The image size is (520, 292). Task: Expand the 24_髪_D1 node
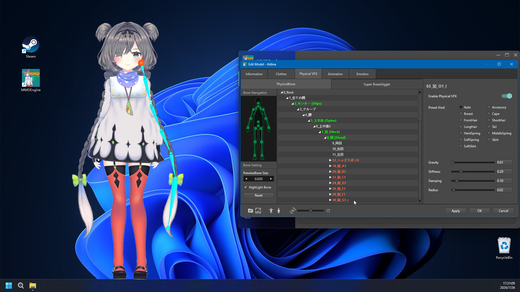(330, 183)
